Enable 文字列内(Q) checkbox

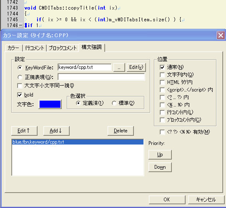[x=162, y=75]
